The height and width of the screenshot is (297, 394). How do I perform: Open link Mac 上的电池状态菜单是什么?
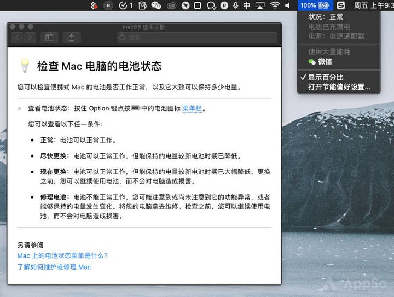(x=62, y=255)
